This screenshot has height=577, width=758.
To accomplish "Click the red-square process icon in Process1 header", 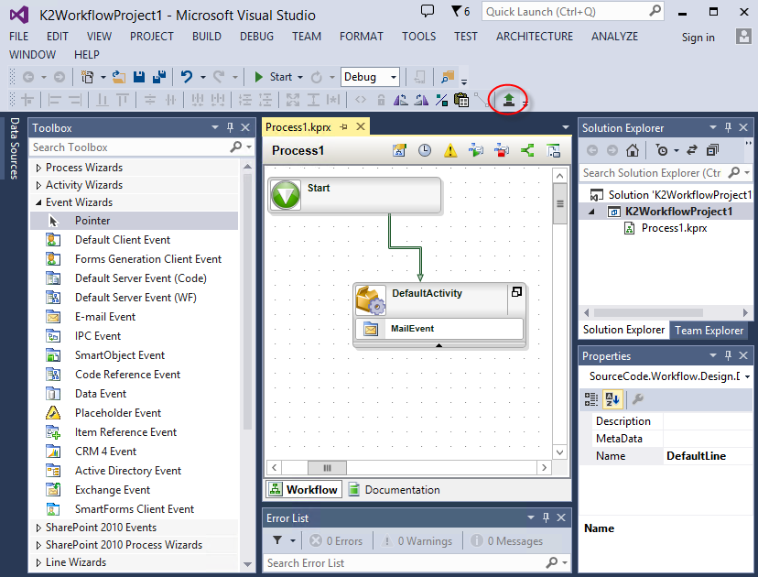I will coord(502,150).
